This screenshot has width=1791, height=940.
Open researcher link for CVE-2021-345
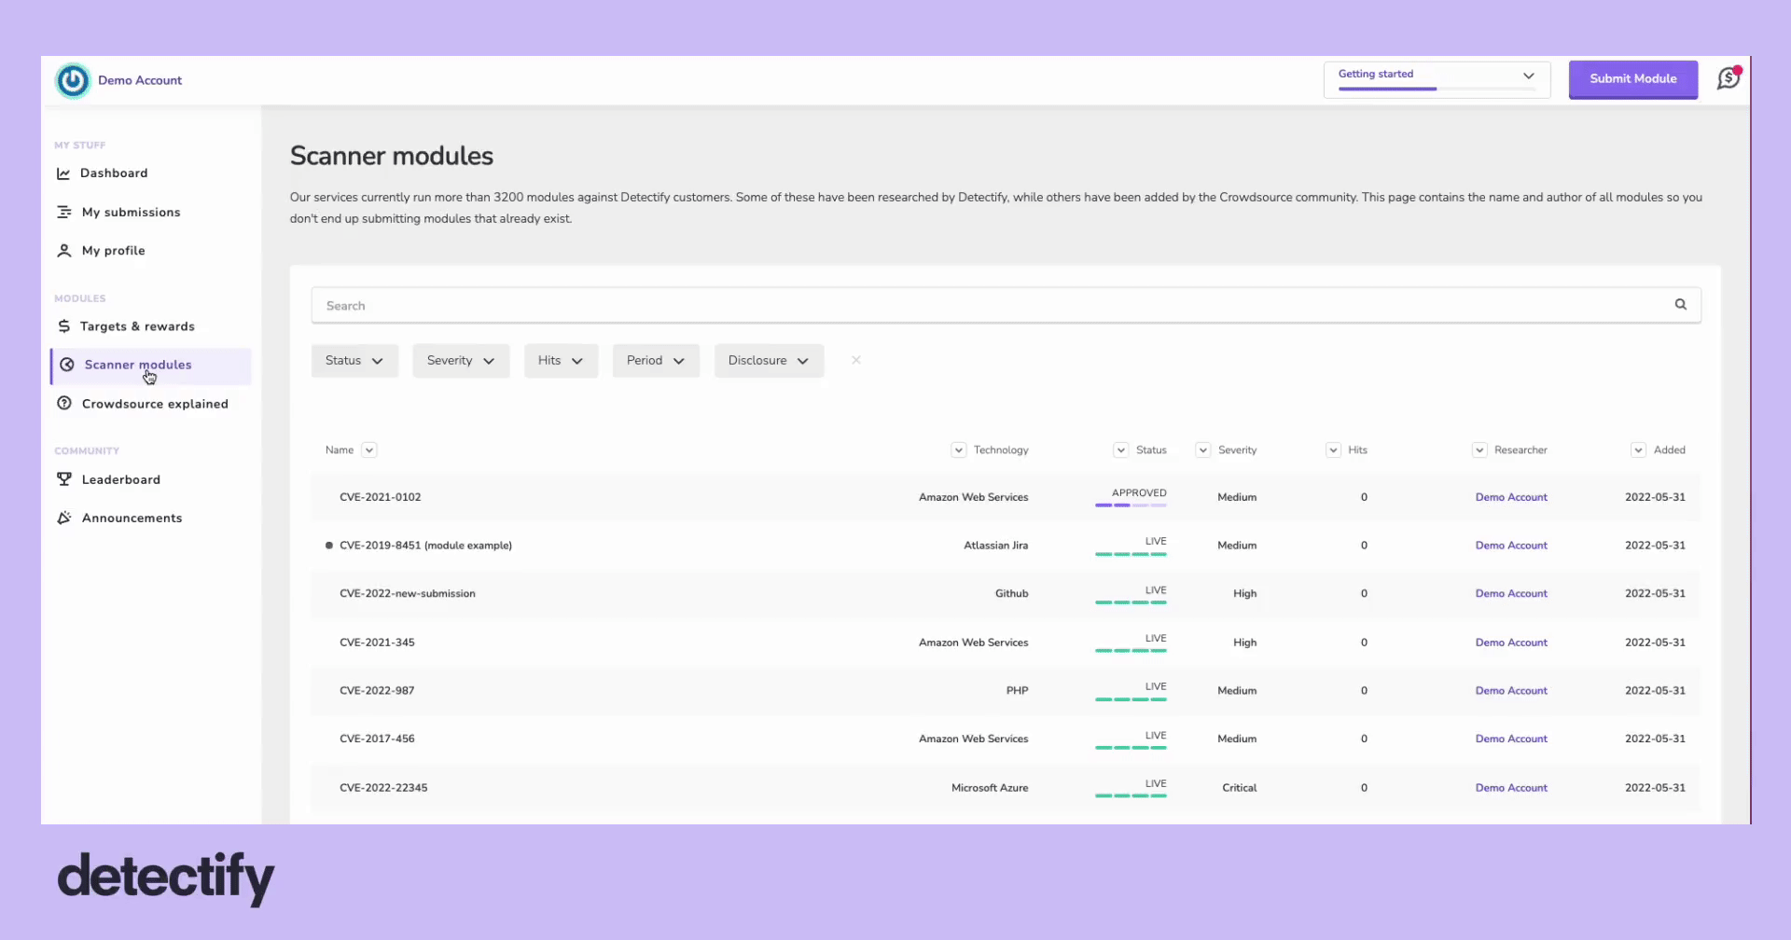(1511, 643)
